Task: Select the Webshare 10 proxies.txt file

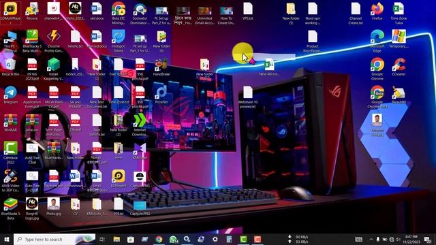Action: coord(248,97)
